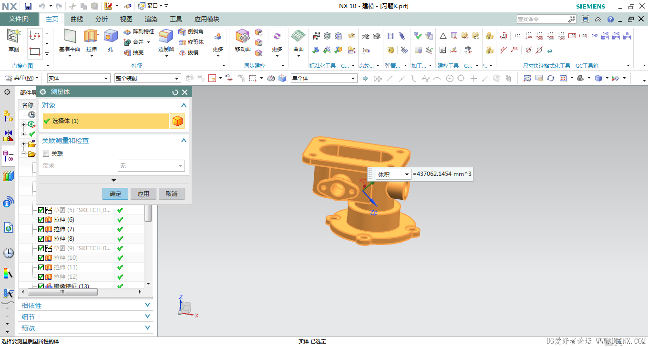Select the 孔 hole tool
Screen dimensions: 648x347
click(x=111, y=40)
